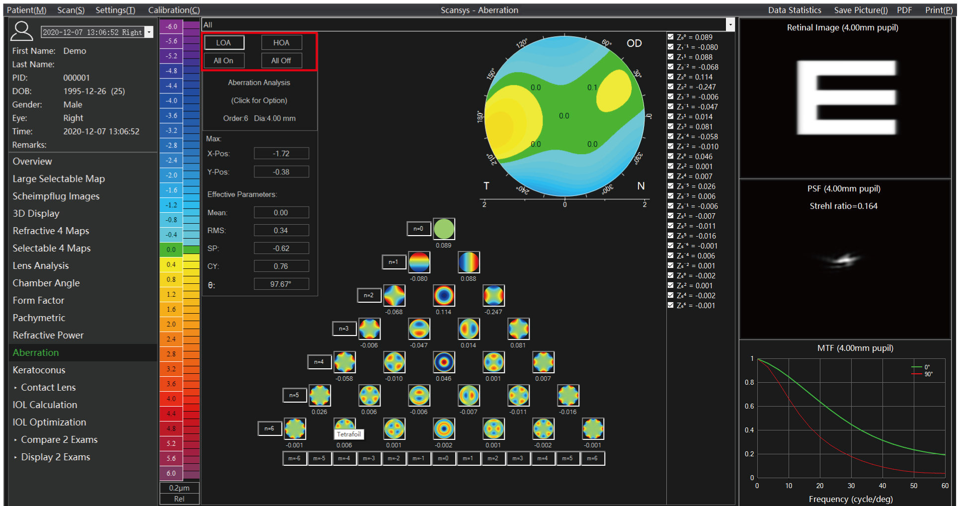The width and height of the screenshot is (960, 506).
Task: Click the n=4 Zernike icon valued 0.007
Action: point(543,362)
